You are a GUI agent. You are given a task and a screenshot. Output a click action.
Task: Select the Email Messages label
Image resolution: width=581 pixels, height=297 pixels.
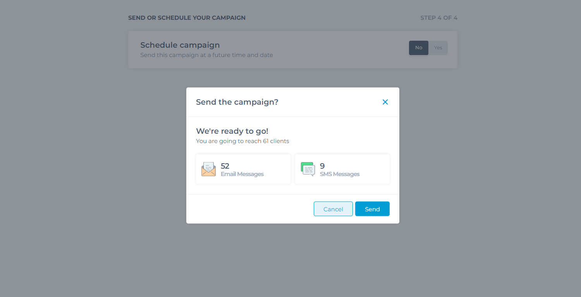pyautogui.click(x=242, y=174)
